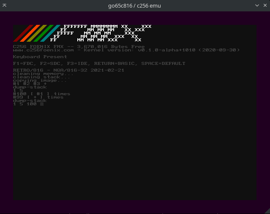Click the second "dump-stack" command line
270x214 pixels.
point(30,101)
